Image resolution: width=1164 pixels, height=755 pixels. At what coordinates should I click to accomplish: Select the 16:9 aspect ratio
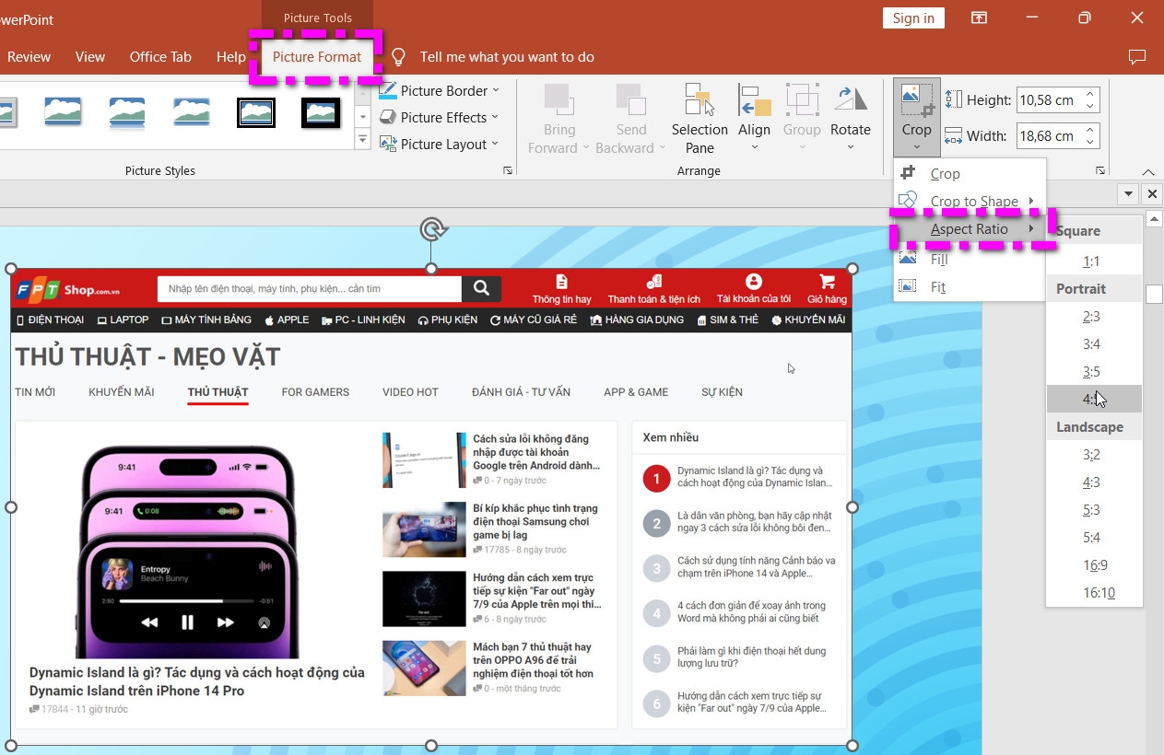coord(1094,564)
